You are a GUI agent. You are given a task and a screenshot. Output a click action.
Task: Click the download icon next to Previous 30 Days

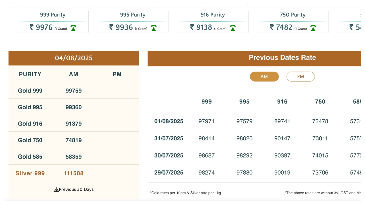[x=56, y=190]
